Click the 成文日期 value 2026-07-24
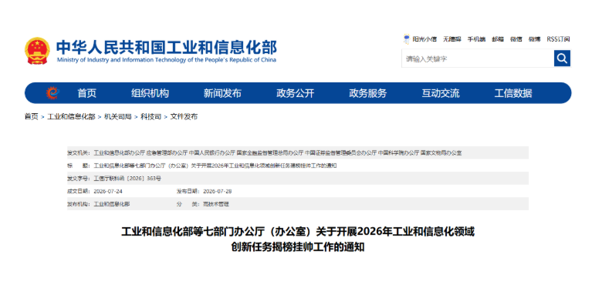 108,191
